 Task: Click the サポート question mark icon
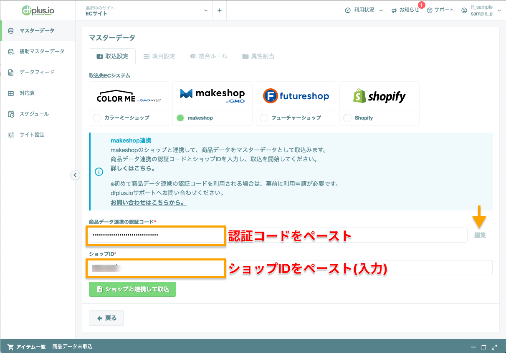[429, 10]
